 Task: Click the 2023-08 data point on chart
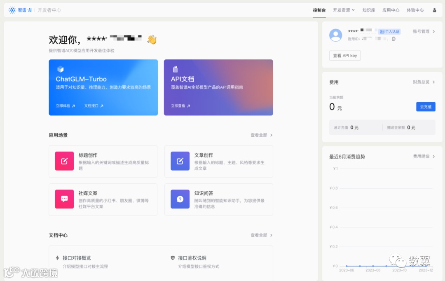[x=373, y=266]
